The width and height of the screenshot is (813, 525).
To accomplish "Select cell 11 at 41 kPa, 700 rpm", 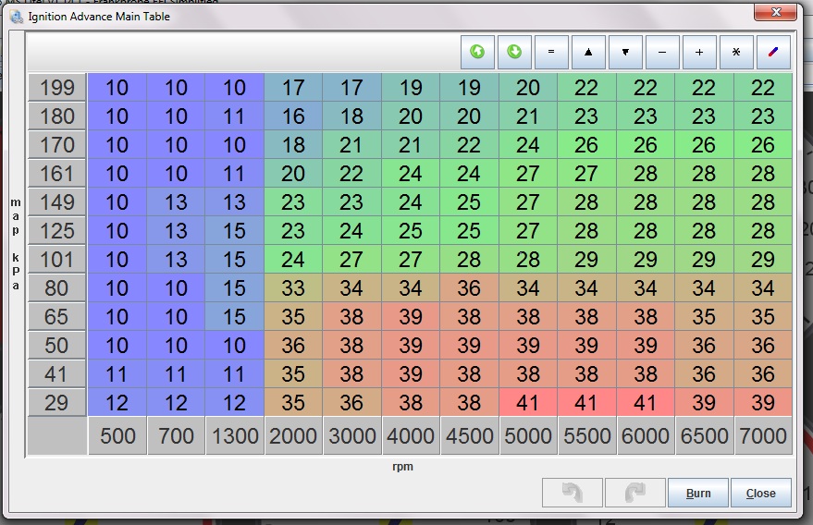I will click(x=176, y=374).
